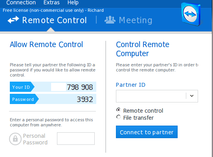Image resolution: width=213 pixels, height=157 pixels.
Task: Click the Password value 3932
Action: [85, 99]
